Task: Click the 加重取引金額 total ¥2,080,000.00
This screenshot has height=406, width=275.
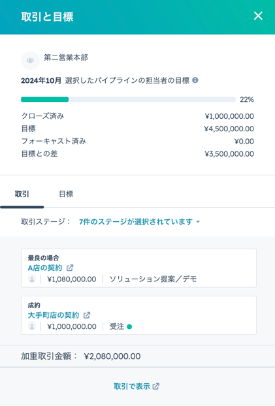Action: (112, 356)
